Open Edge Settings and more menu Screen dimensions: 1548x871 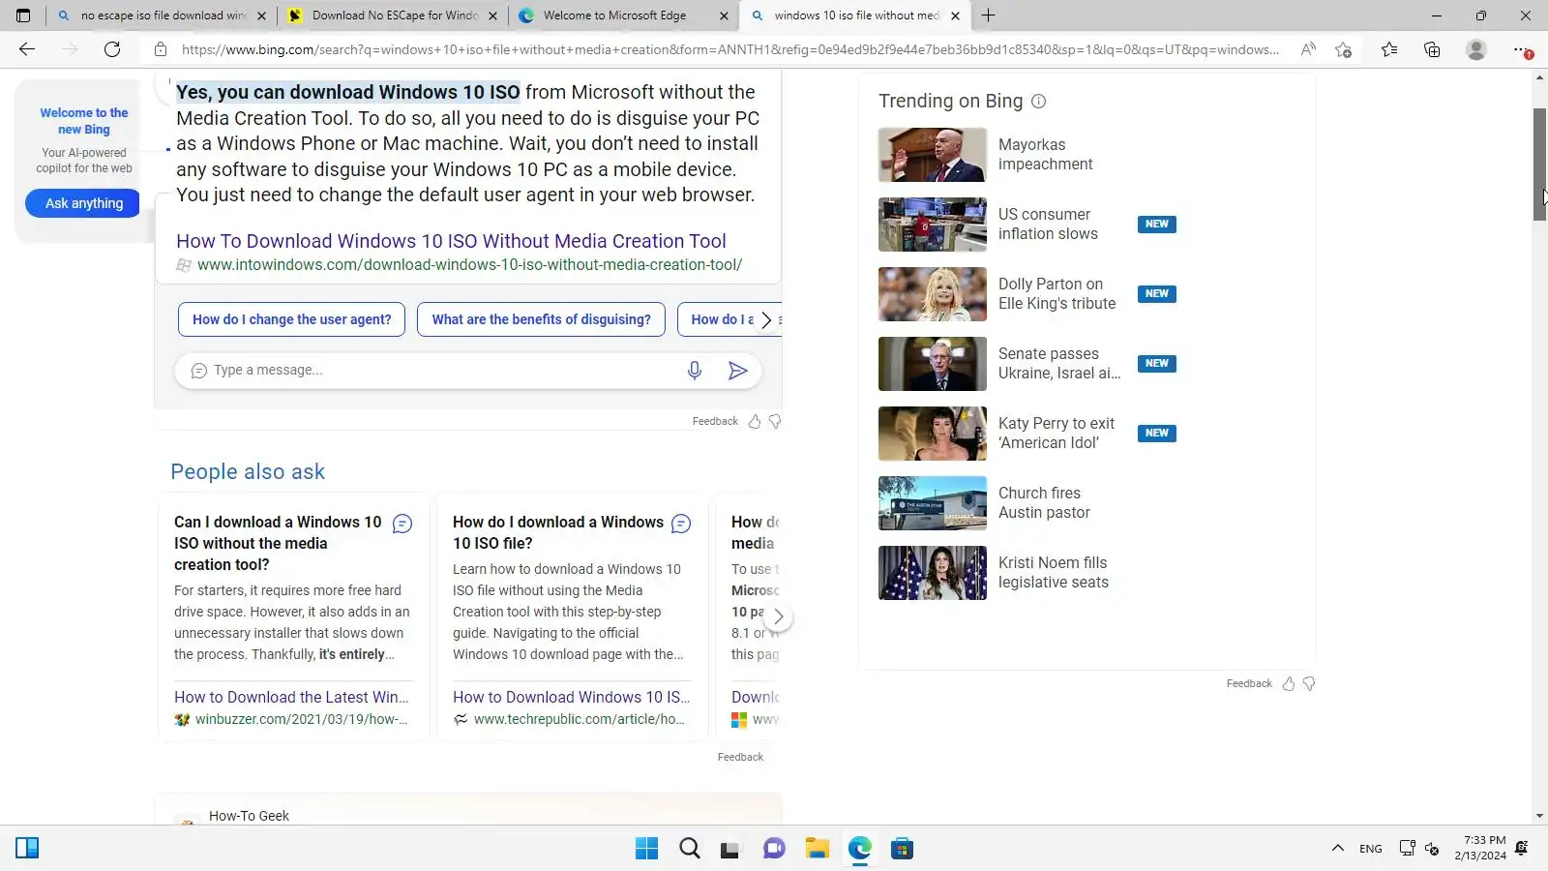1521,49
